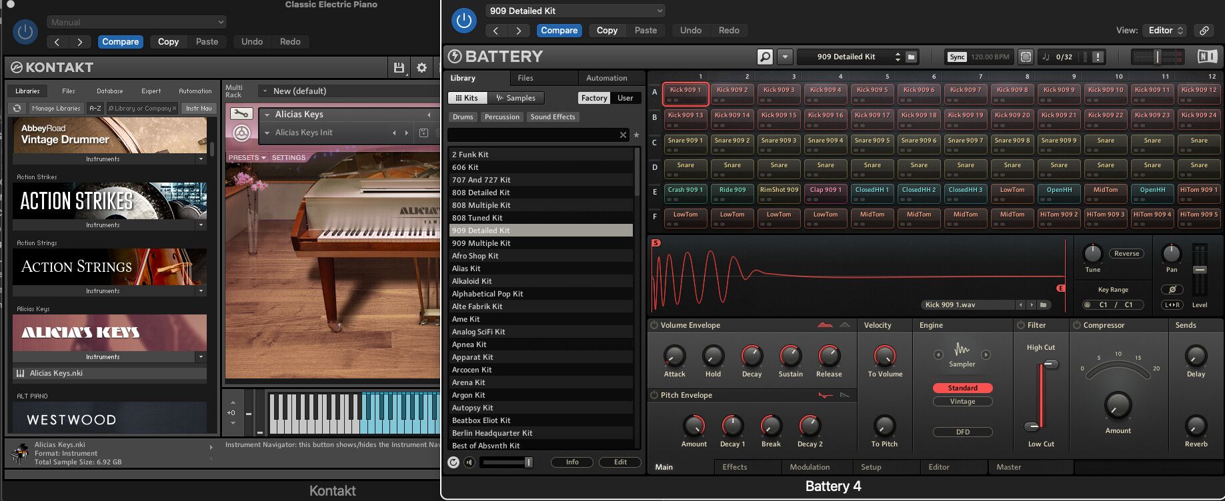Viewport: 1225px width, 501px height.
Task: Click the Manage Libraries button in Kontakt
Action: coord(56,108)
